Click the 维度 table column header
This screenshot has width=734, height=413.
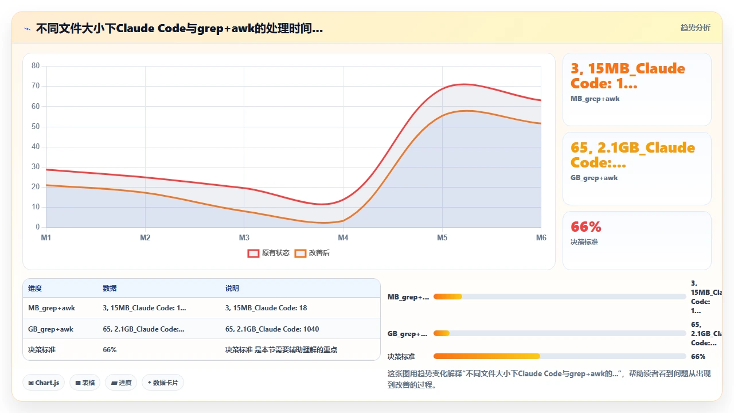35,289
